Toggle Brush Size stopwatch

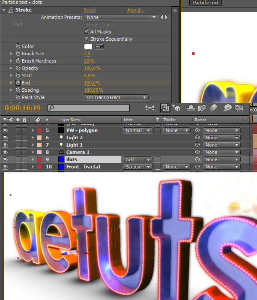coord(18,54)
